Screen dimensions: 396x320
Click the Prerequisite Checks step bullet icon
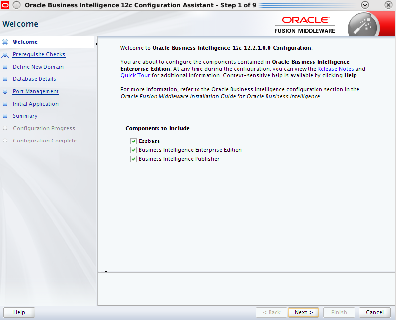point(5,55)
